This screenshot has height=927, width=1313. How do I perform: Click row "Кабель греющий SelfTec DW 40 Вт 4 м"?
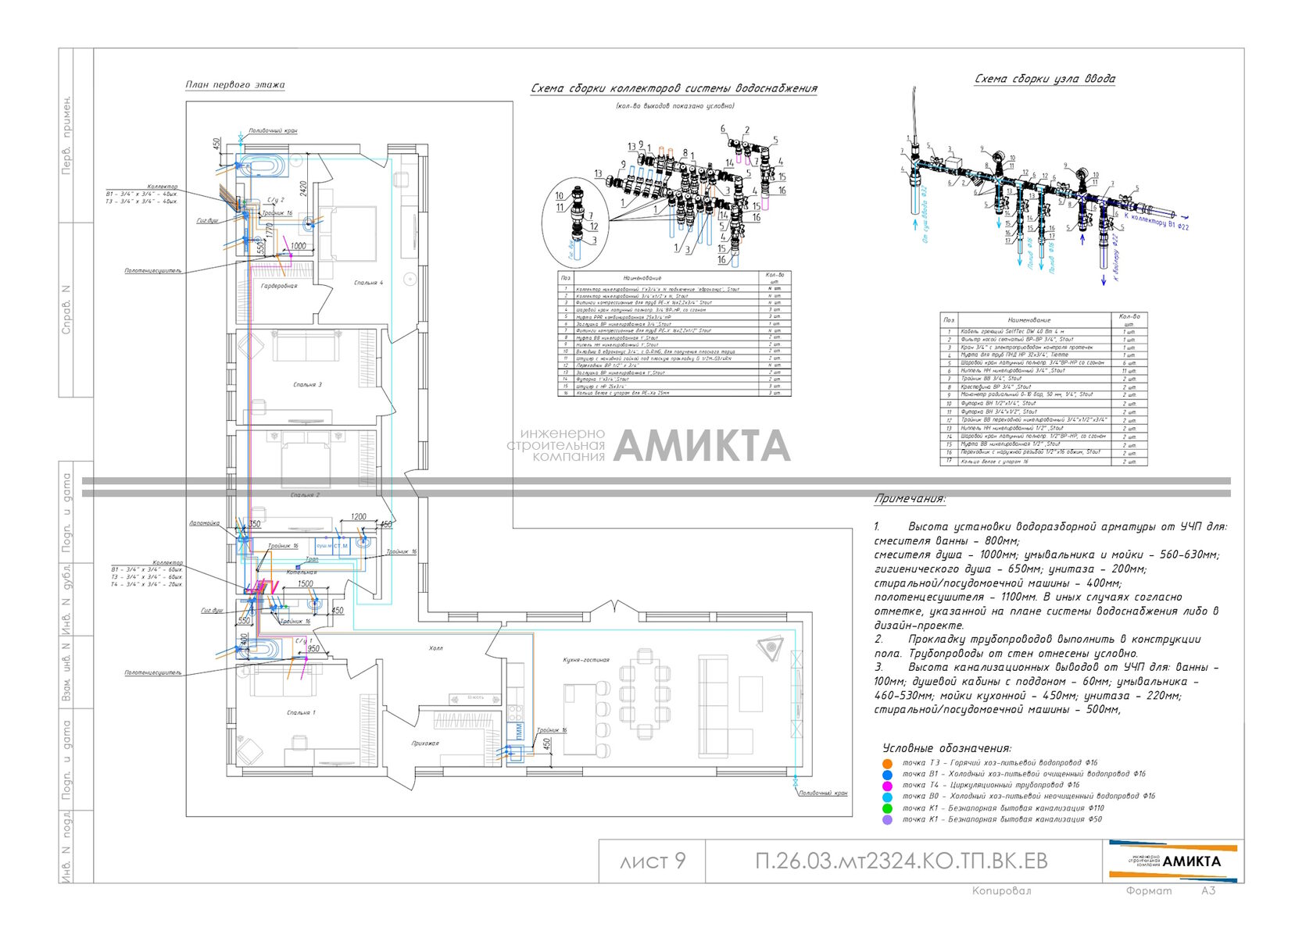pos(1043,331)
